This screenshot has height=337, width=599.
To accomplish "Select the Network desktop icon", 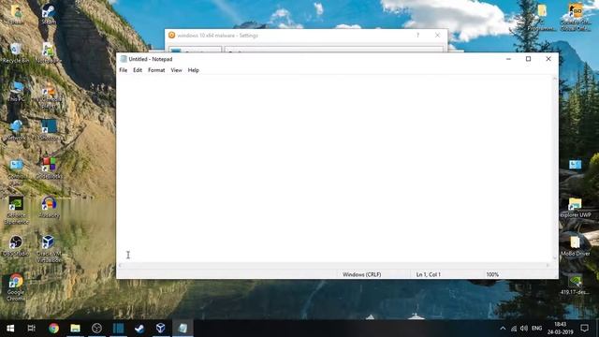I will (16, 130).
